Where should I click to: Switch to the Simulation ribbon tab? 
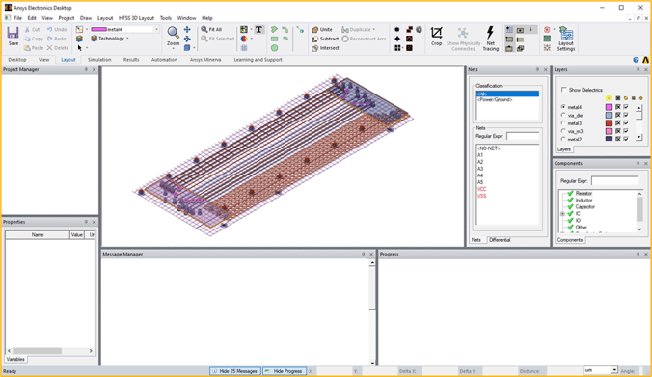coord(99,60)
